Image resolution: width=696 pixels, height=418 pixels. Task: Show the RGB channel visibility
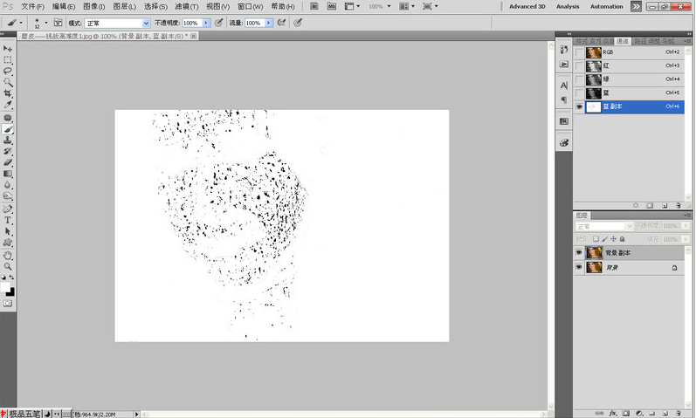[578, 52]
